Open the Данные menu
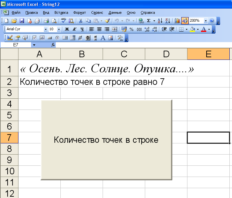The height and width of the screenshot is (198, 232). [x=115, y=13]
